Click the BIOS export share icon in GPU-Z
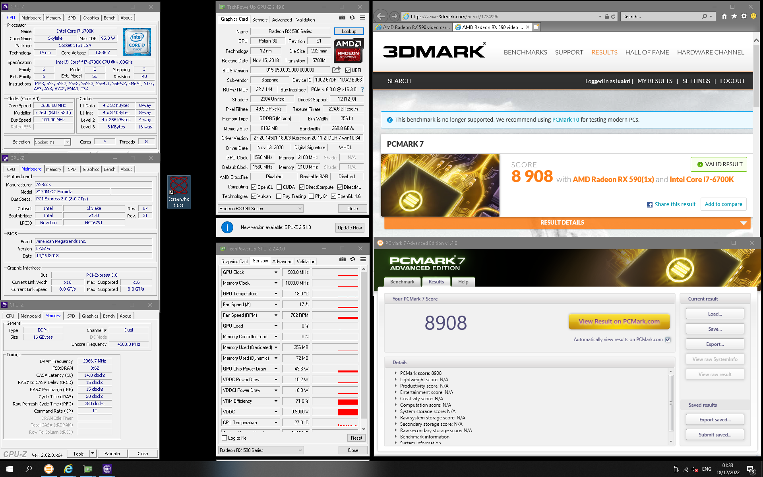This screenshot has width=763, height=477. tap(336, 70)
